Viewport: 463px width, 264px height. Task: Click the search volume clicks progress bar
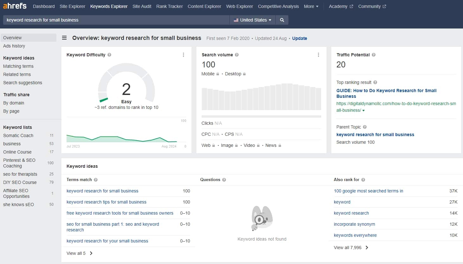click(261, 116)
